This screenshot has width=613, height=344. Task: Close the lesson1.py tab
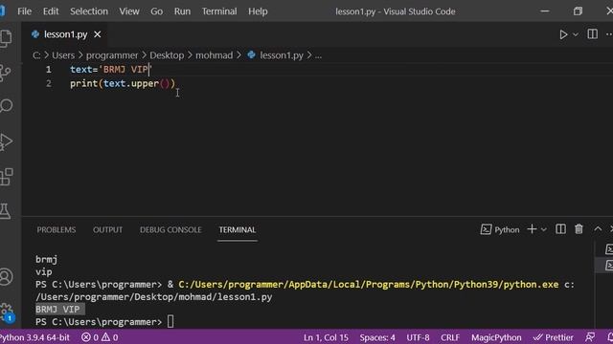pyautogui.click(x=98, y=34)
